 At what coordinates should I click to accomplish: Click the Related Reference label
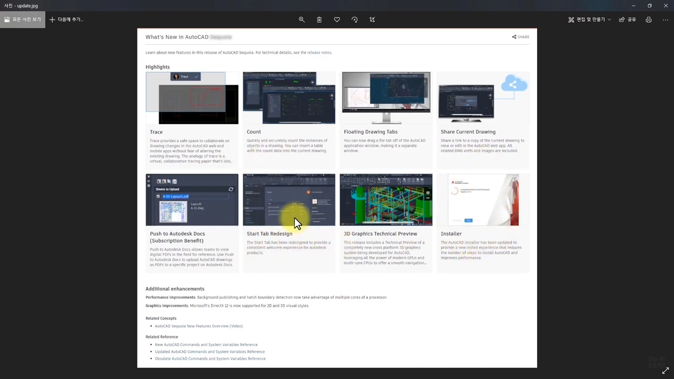(162, 337)
